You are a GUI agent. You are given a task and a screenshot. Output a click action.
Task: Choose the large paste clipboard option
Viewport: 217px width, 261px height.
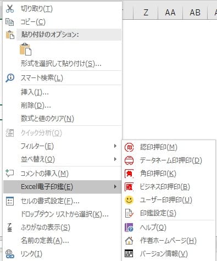tap(25, 49)
